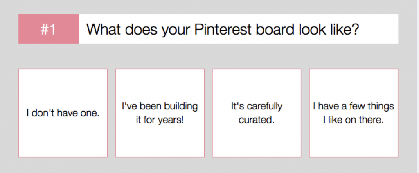Click the pink #1 question number badge
The width and height of the screenshot is (419, 173).
click(49, 29)
